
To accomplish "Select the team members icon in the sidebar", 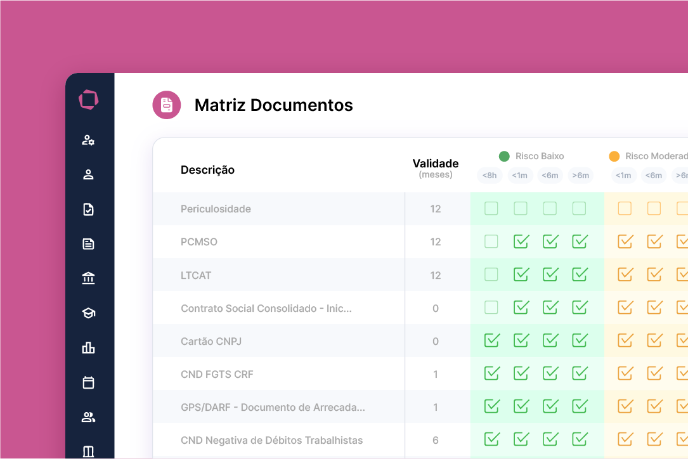I will point(88,417).
